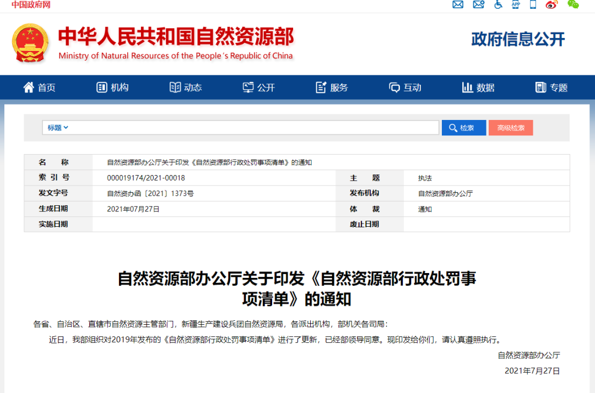Focus the search text input field
Screen dimensions: 595x393
click(253, 128)
